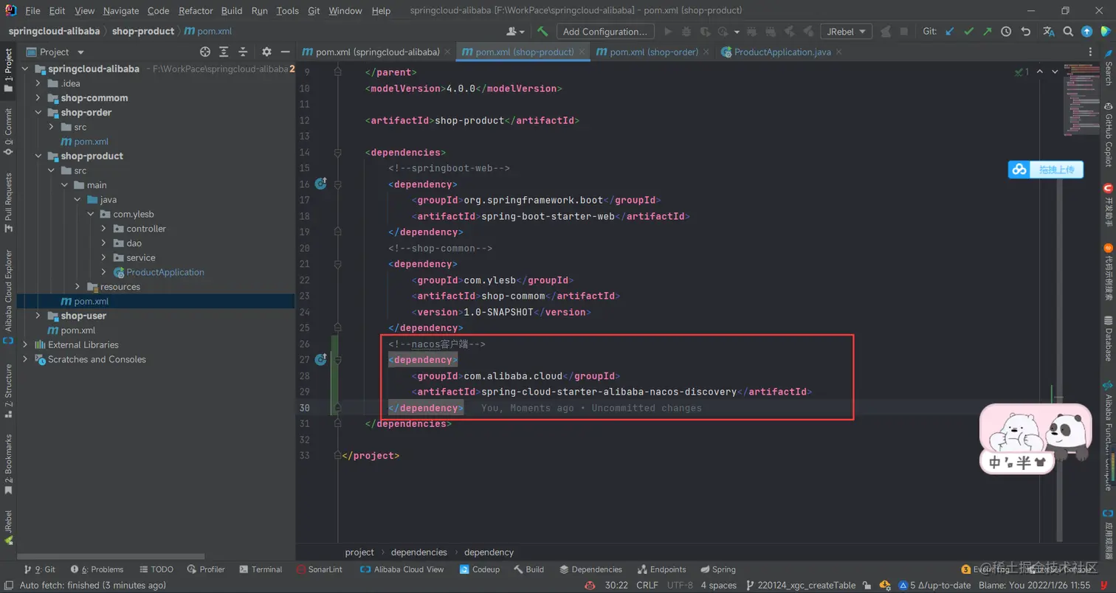The height and width of the screenshot is (593, 1116).
Task: Open the Endpoints tool window
Action: click(661, 569)
